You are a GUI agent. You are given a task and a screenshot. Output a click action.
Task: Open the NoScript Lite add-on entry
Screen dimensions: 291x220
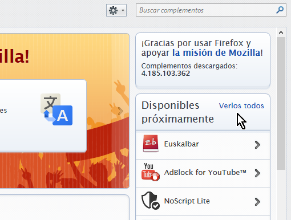coord(203,202)
